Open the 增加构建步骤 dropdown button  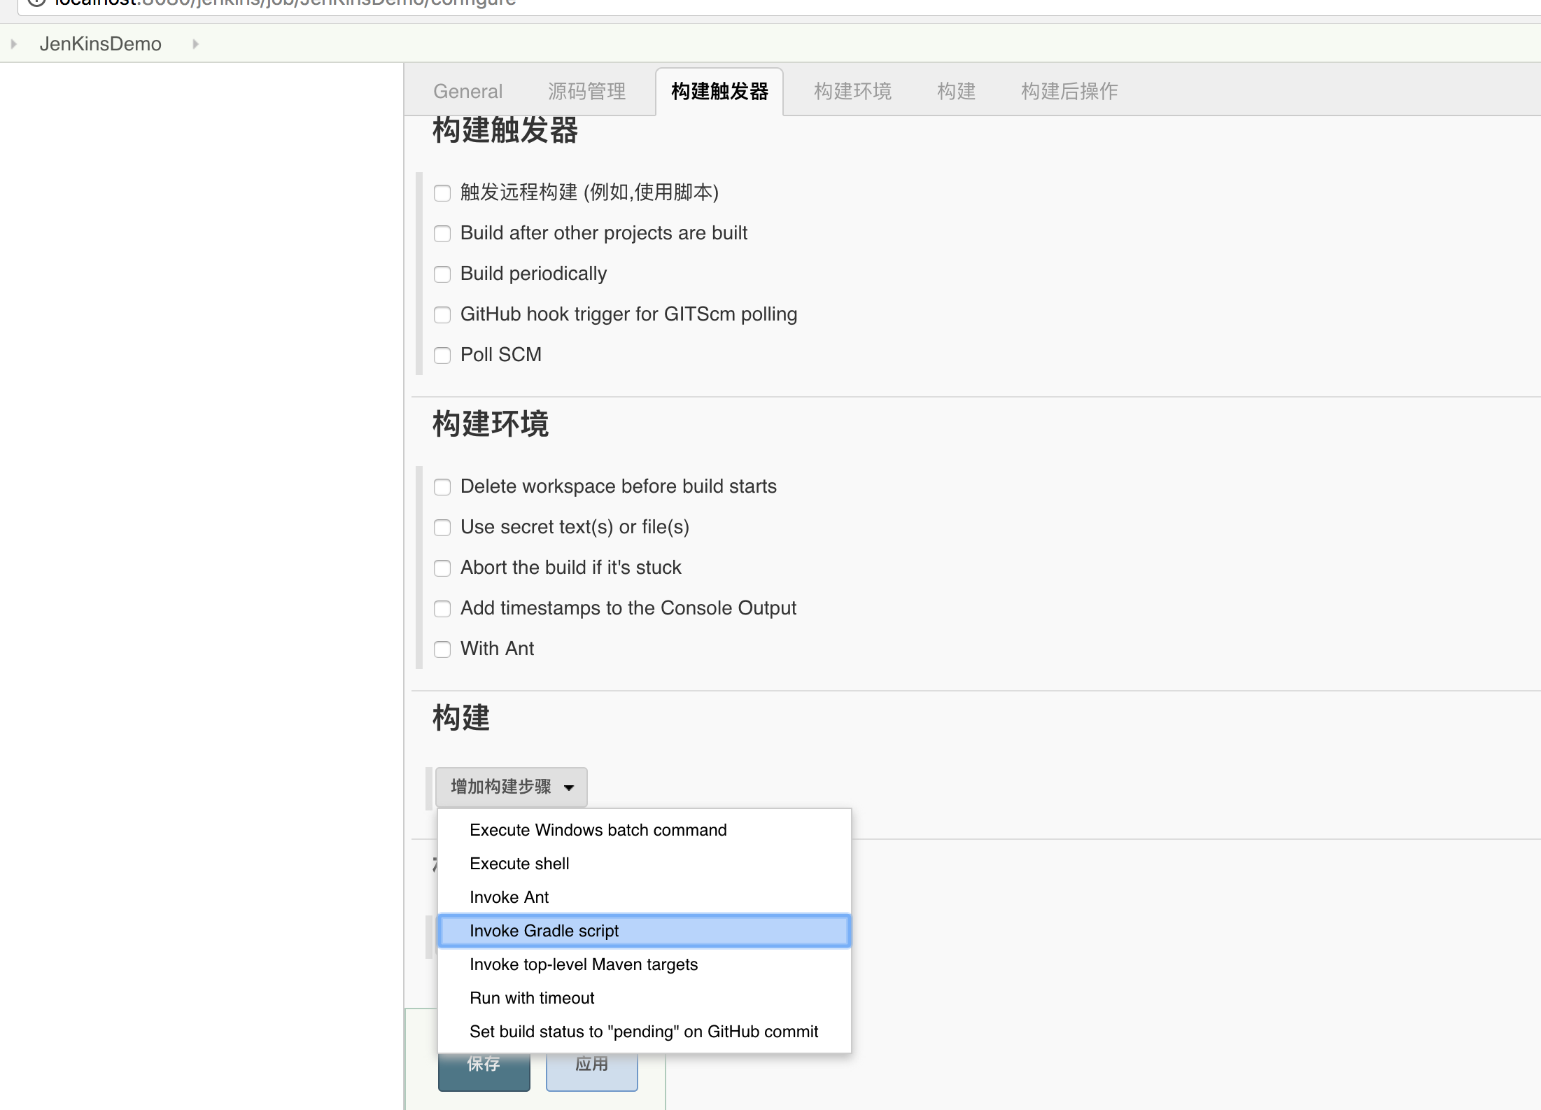[x=511, y=787]
